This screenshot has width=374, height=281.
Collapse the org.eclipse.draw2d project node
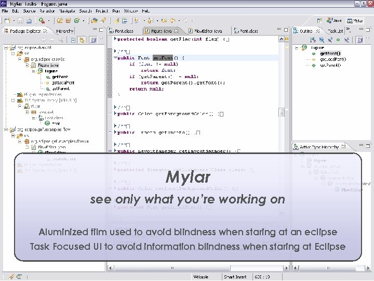(x=6, y=48)
